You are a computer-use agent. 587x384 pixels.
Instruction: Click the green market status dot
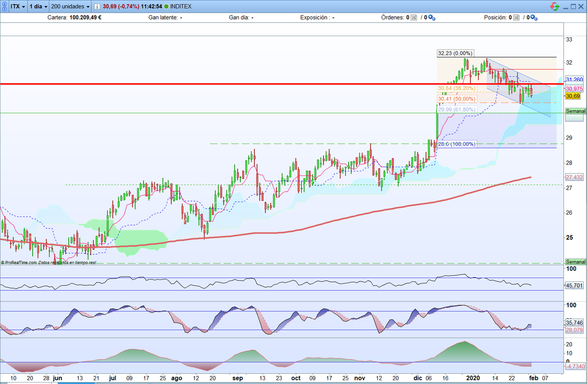tap(166, 7)
